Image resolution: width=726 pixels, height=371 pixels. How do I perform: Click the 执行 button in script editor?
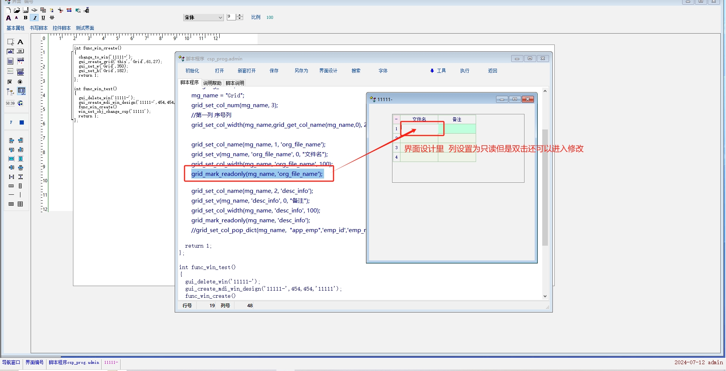[x=465, y=71]
